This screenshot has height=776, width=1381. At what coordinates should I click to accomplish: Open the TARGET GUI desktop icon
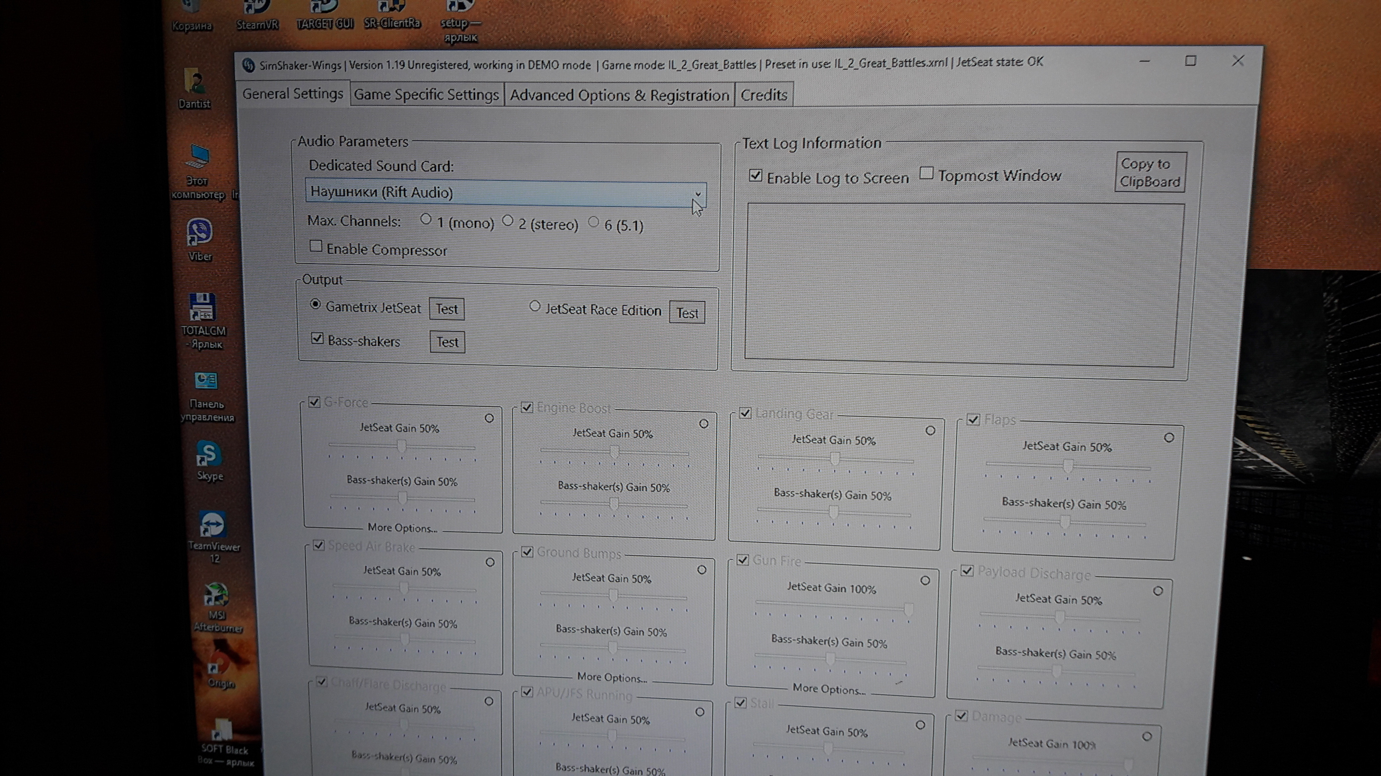[x=325, y=15]
